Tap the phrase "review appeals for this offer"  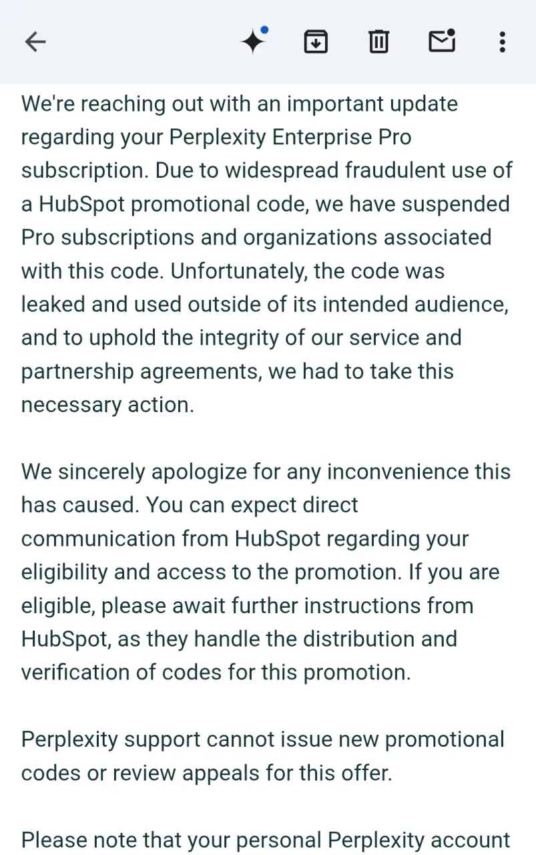click(251, 774)
